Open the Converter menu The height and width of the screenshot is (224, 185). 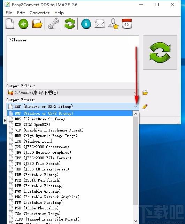point(39,13)
